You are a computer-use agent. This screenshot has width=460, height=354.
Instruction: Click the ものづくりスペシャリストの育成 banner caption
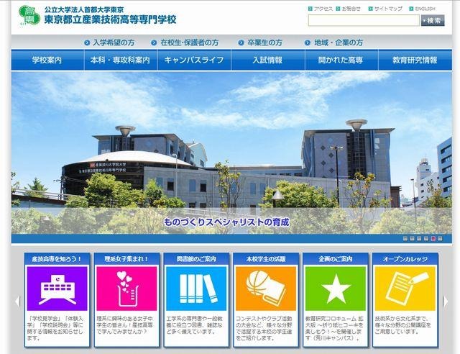226,222
